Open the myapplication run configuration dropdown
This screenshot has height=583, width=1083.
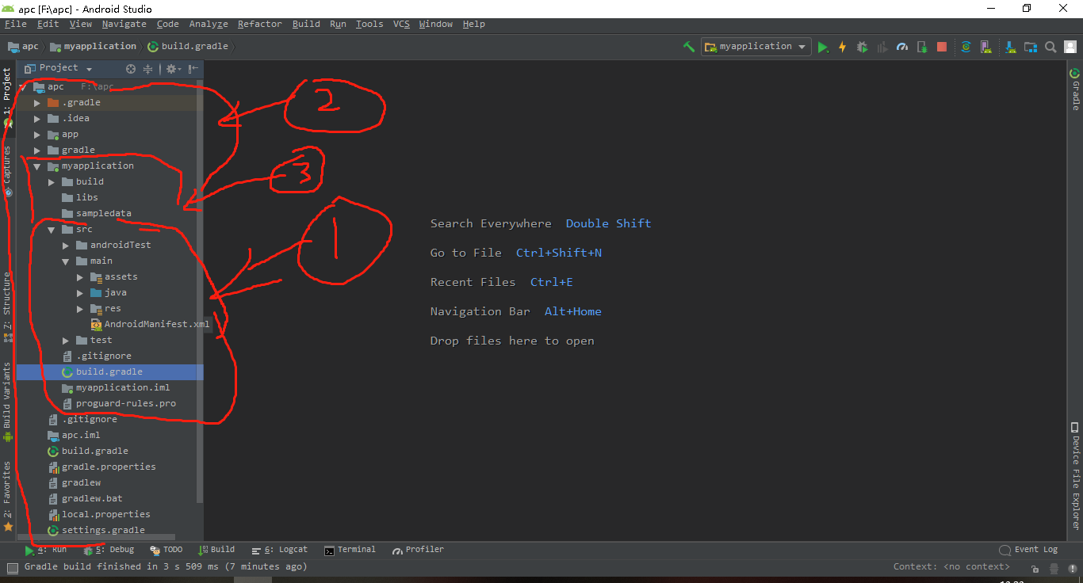coord(756,47)
